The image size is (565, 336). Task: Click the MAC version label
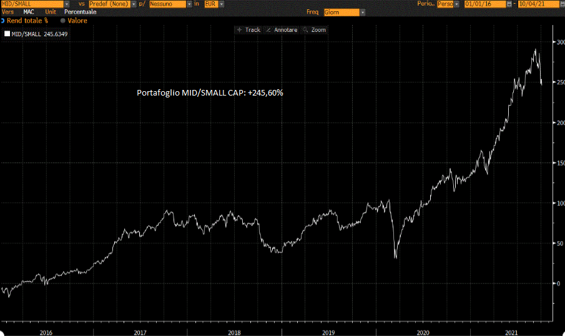[29, 12]
